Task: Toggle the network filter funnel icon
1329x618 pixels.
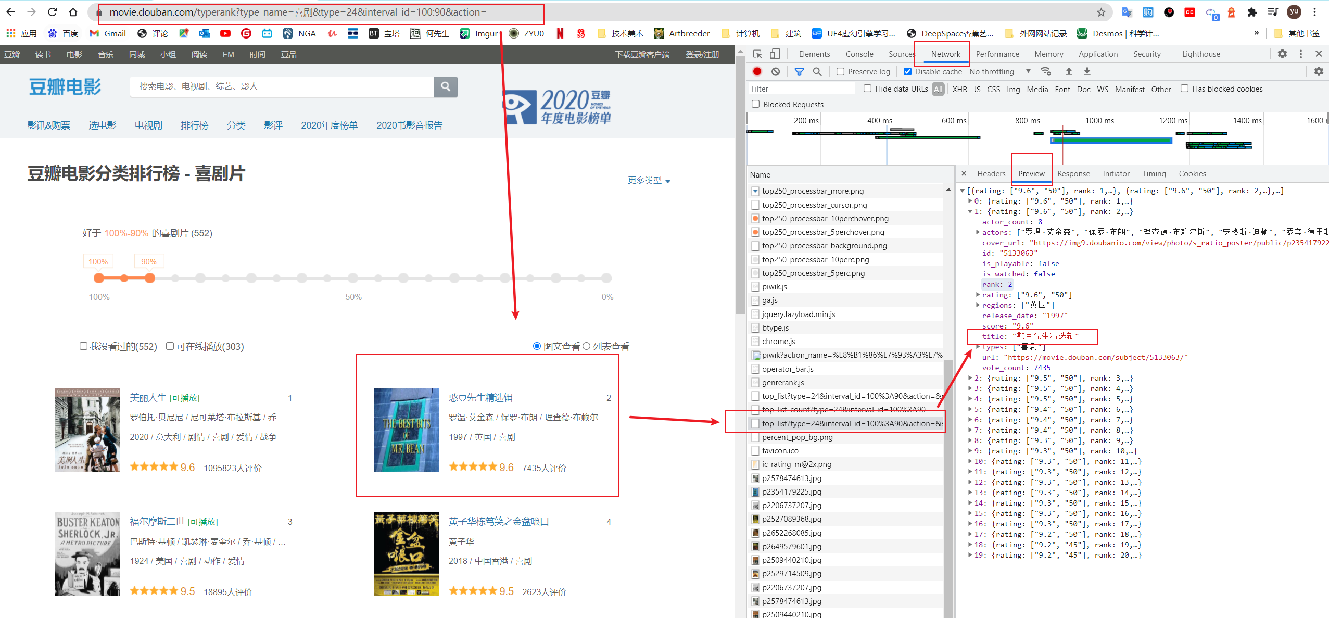Action: 799,71
